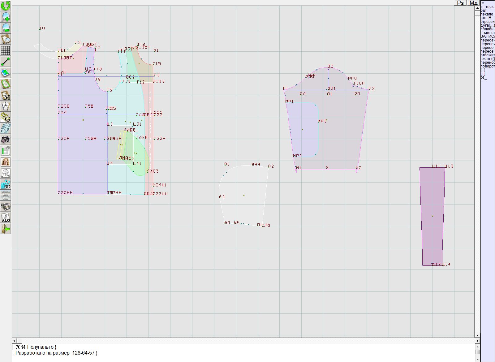Open the woman portrait icon
Viewport: 495px width, 362px height.
(x=6, y=162)
